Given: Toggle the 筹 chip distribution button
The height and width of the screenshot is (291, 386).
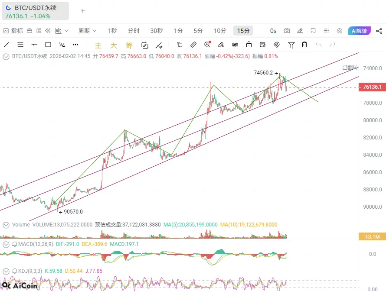Looking at the screenshot, I should pos(129,45).
